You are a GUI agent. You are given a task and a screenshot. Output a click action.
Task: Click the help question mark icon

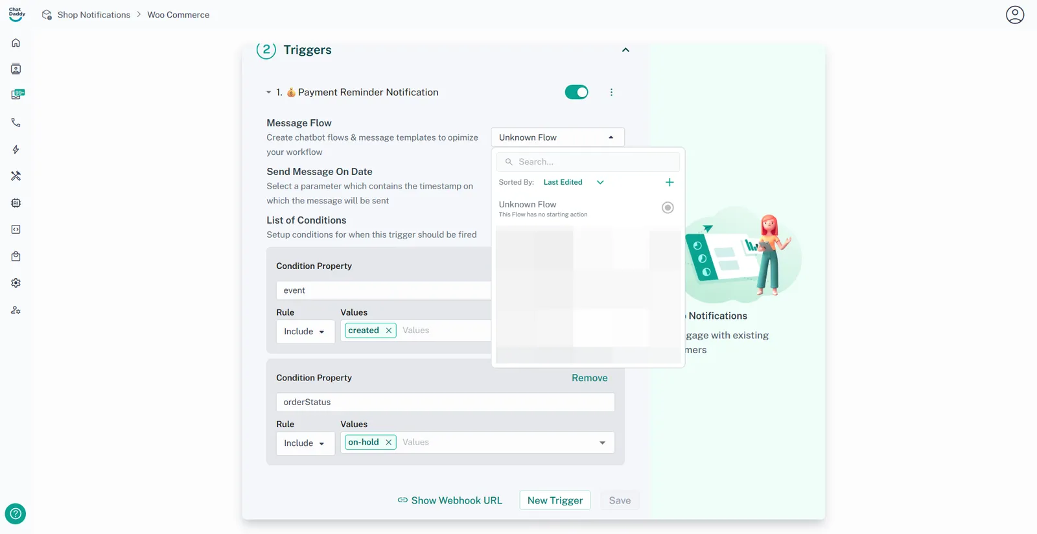click(16, 514)
